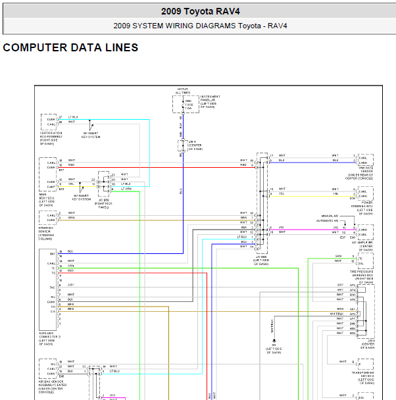Screen dimensions: 396x400
Task: Click the "TC" terminal on Data Link Connector
Action: (x=53, y=268)
